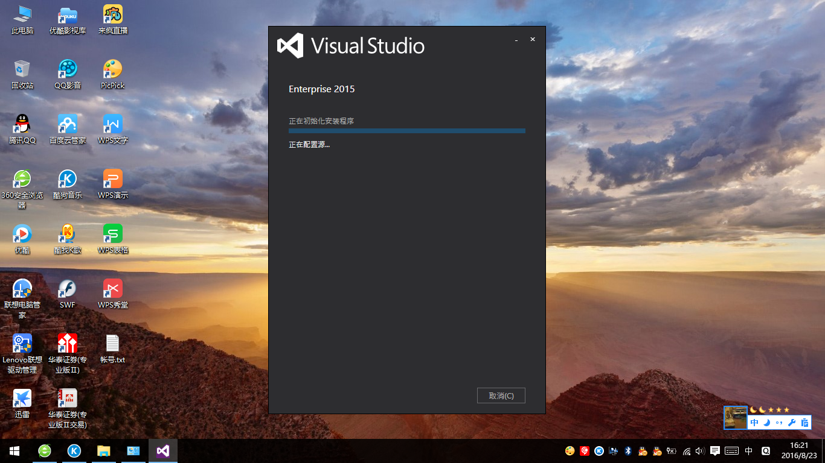Select the 优酷影视库 desktop shortcut
This screenshot has height=463, width=825.
click(x=68, y=20)
